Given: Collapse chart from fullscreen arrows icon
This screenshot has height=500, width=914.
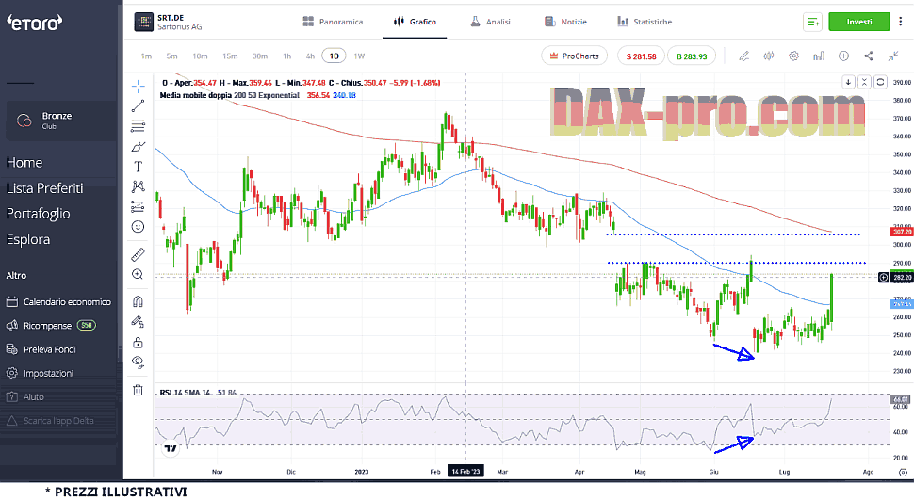Looking at the screenshot, I should (x=893, y=56).
